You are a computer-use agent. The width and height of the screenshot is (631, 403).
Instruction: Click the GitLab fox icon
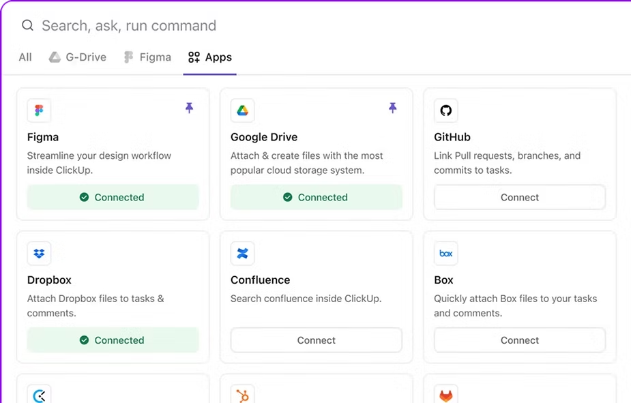click(x=445, y=395)
